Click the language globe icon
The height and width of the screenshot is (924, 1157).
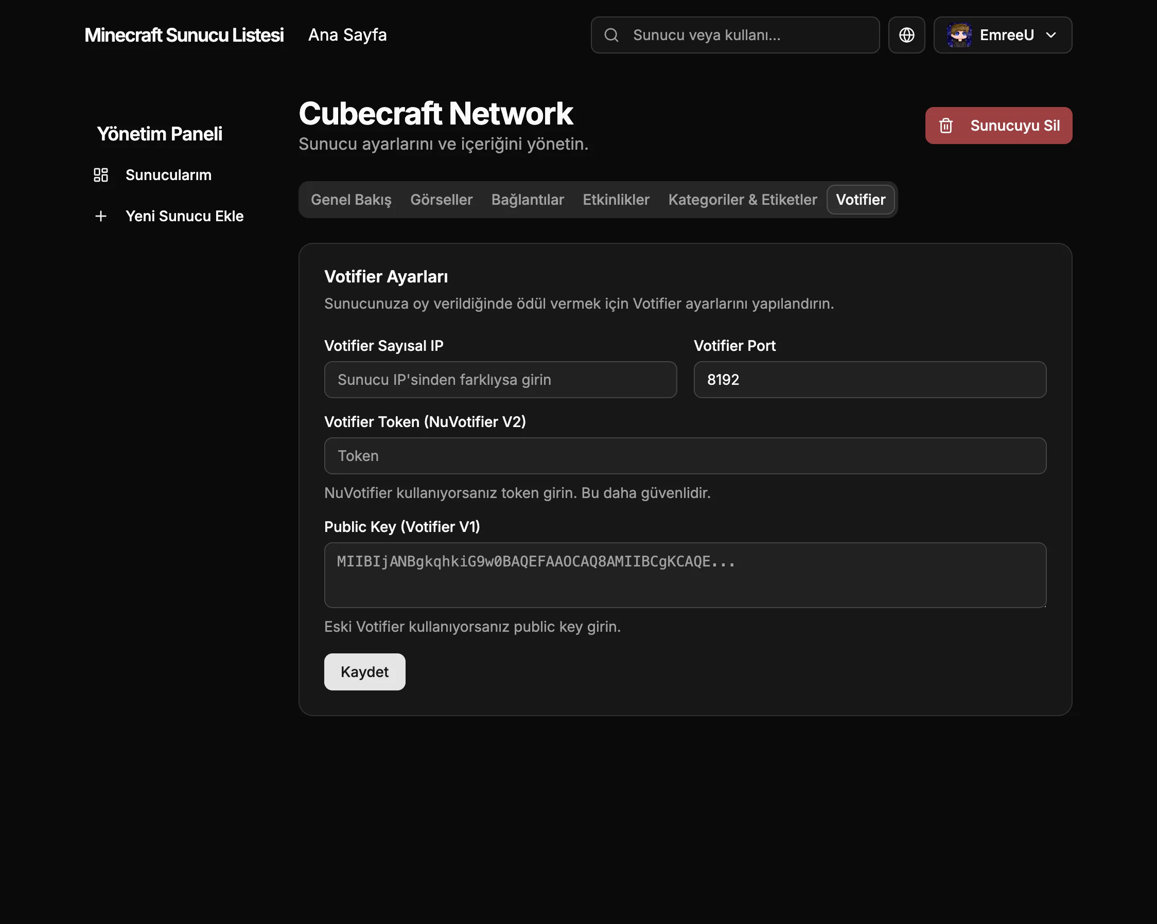pos(906,35)
